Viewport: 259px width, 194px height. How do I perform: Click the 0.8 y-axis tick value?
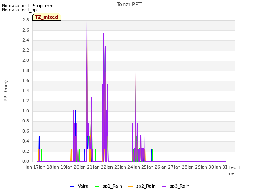[25, 121]
